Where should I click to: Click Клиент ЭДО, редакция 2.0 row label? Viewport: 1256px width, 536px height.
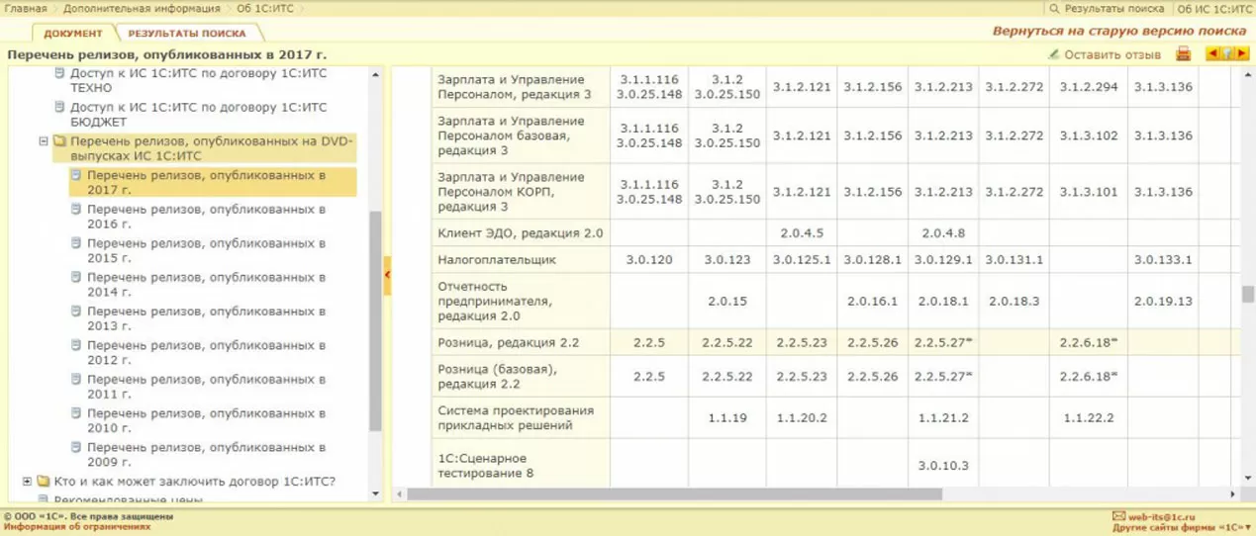click(520, 233)
